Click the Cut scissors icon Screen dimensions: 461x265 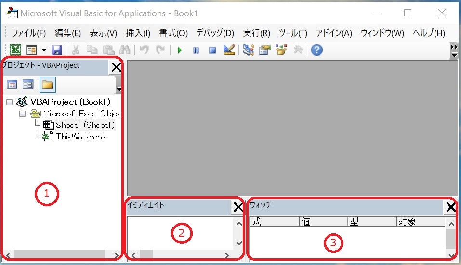pos(76,50)
